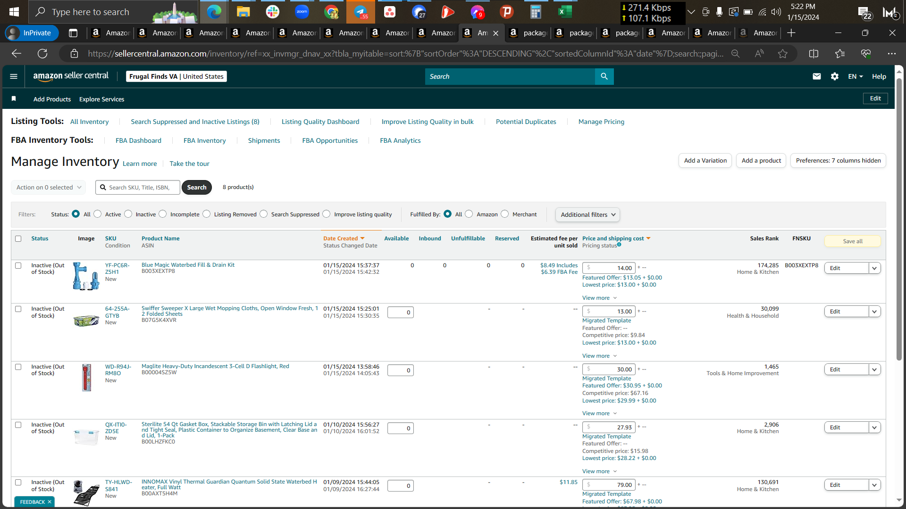Open tab actions menu icon
Screen dimensions: 906x509
click(x=73, y=33)
